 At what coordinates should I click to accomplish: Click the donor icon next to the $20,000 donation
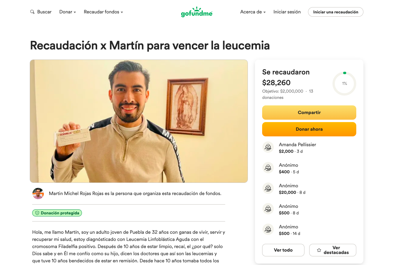268,188
